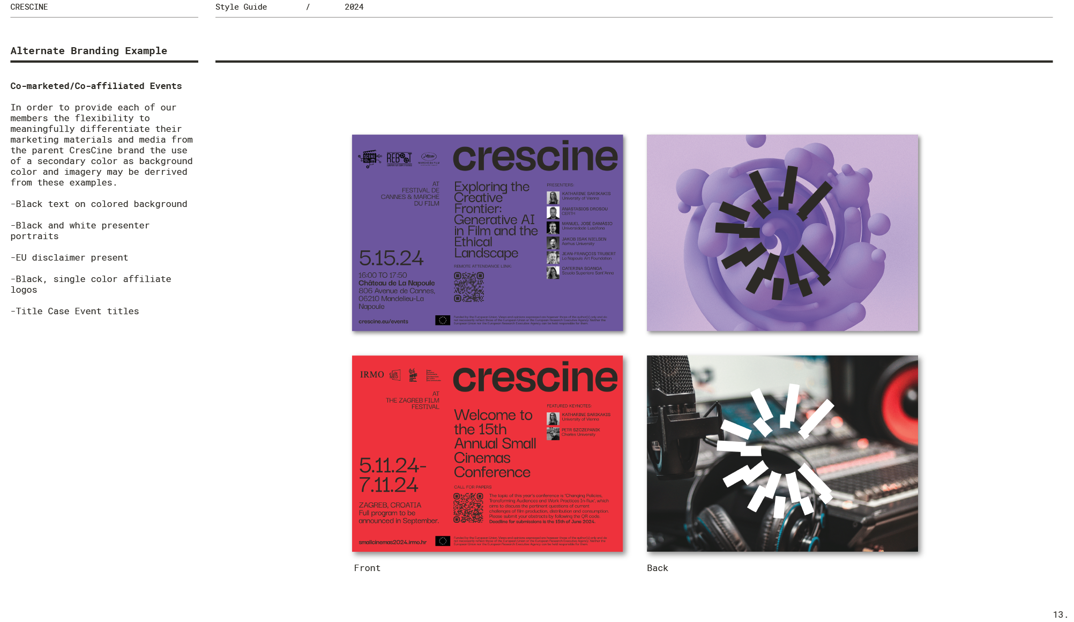This screenshot has width=1074, height=622.
Task: Click the IRMO logo on red poster
Action: tap(372, 375)
